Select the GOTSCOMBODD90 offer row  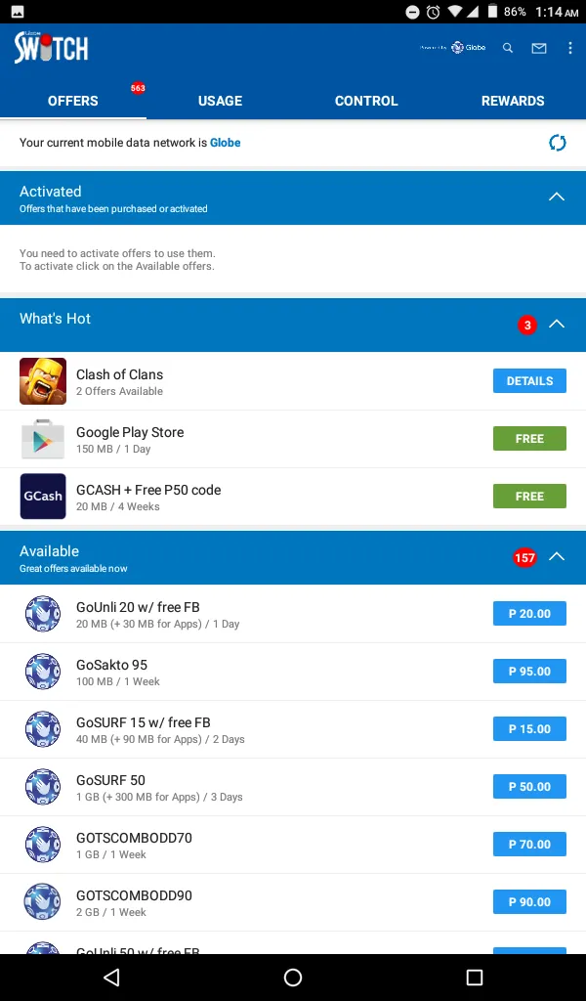pos(293,902)
